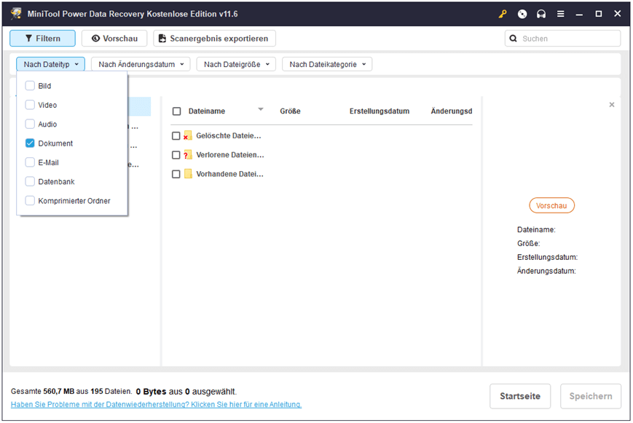633x423 pixels.
Task: Click the search magnifier icon
Action: 512,38
